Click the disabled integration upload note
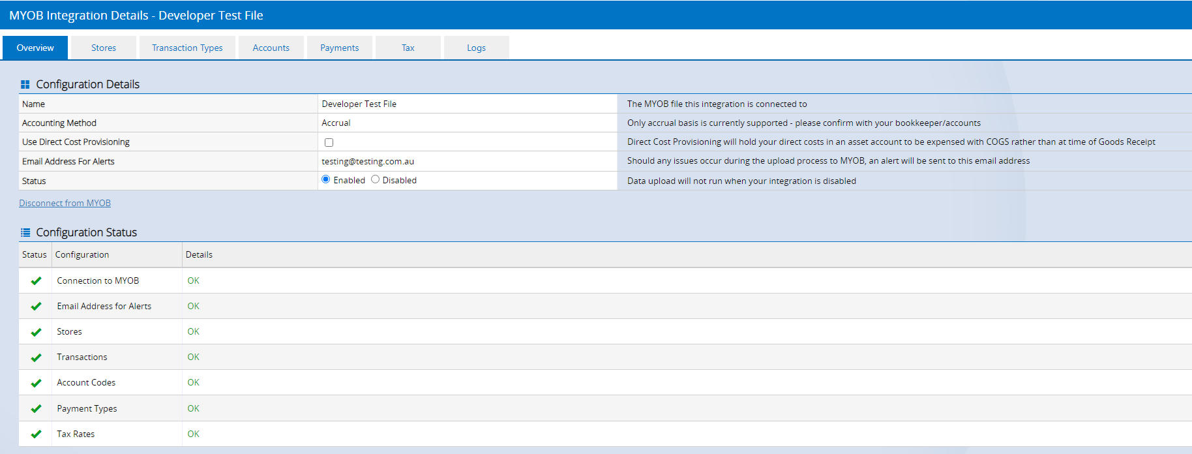This screenshot has height=454, width=1192. pos(741,181)
